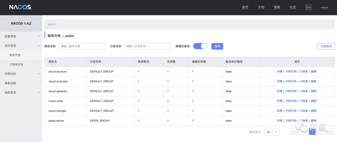Open 文档 in the top navigation
The width and height of the screenshot is (337, 142).
(261, 7)
